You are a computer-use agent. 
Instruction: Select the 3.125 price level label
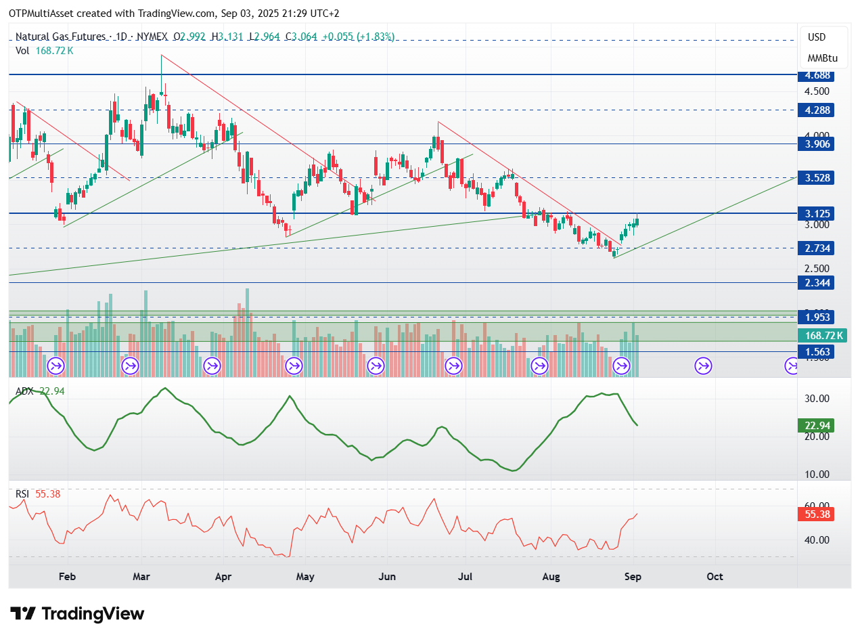(815, 213)
